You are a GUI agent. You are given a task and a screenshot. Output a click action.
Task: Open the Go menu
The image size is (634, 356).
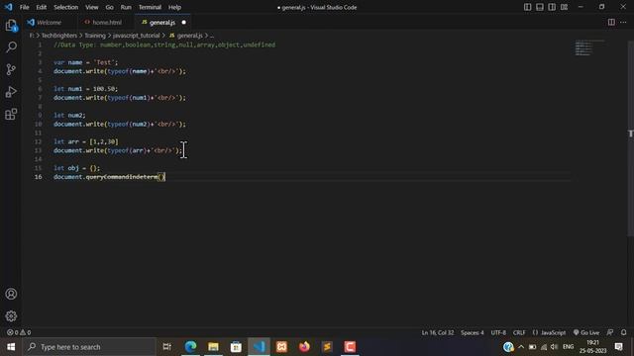pyautogui.click(x=110, y=7)
